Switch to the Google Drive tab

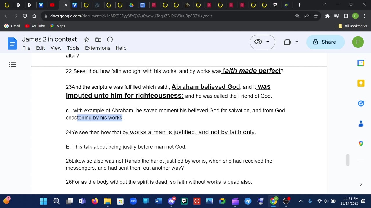pyautogui.click(x=131, y=5)
